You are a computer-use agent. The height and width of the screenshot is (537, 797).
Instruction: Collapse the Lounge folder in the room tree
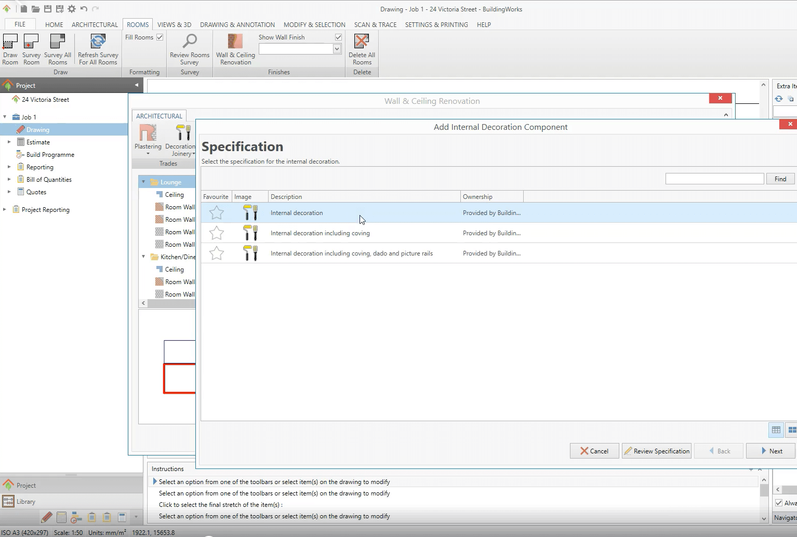coord(144,182)
